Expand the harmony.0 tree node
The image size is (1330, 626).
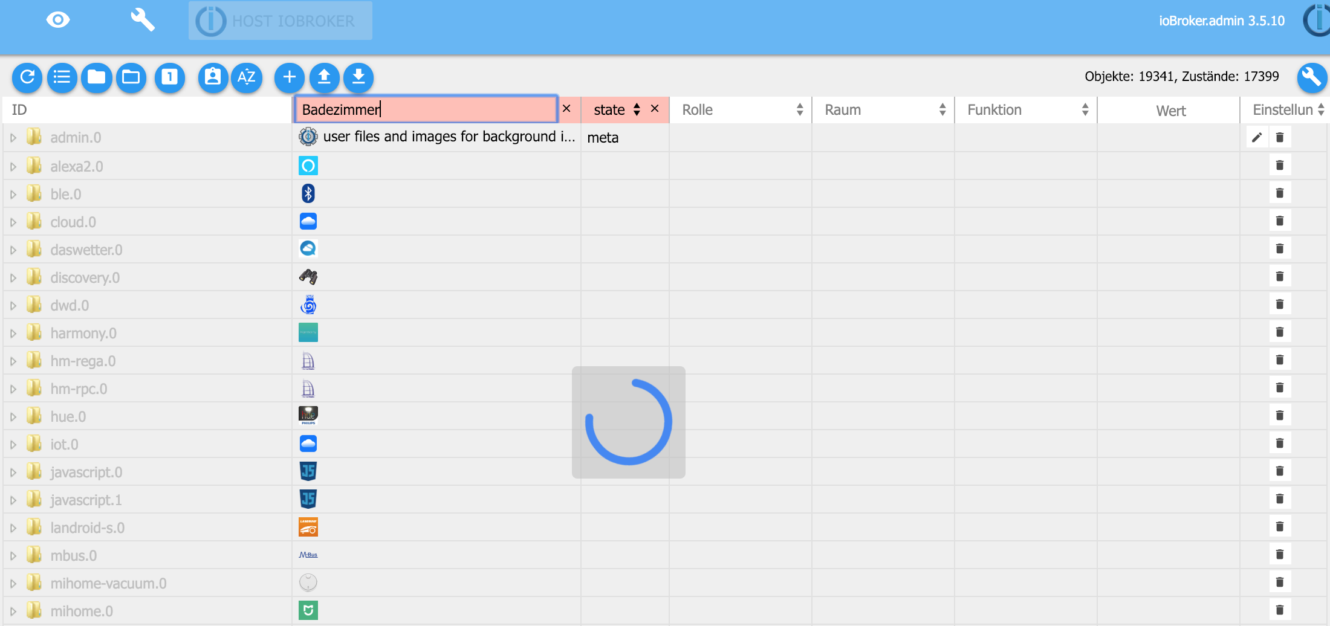[x=13, y=333]
